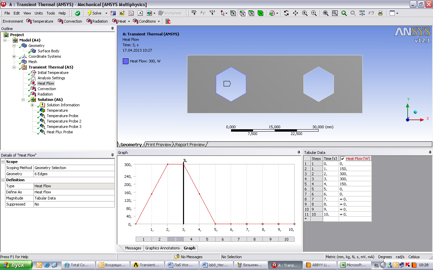Toggle the Heat Flow [W] column checkbox
The image size is (433, 270).
[342, 159]
